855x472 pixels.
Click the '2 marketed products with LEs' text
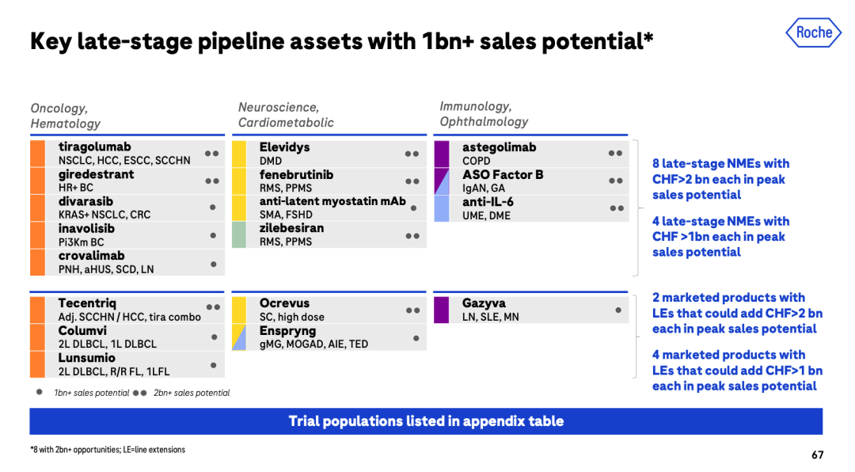coord(737,313)
